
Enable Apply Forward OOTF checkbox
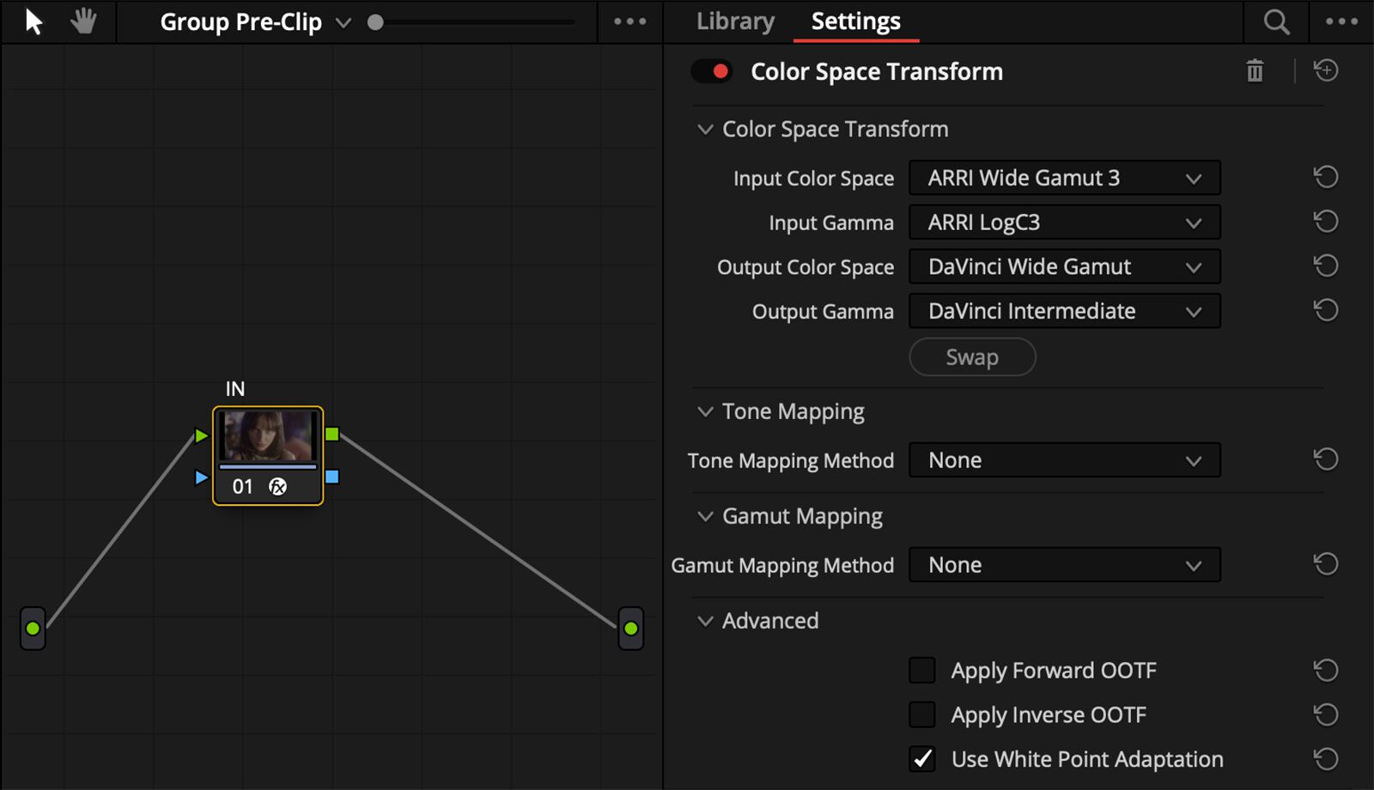(x=922, y=671)
